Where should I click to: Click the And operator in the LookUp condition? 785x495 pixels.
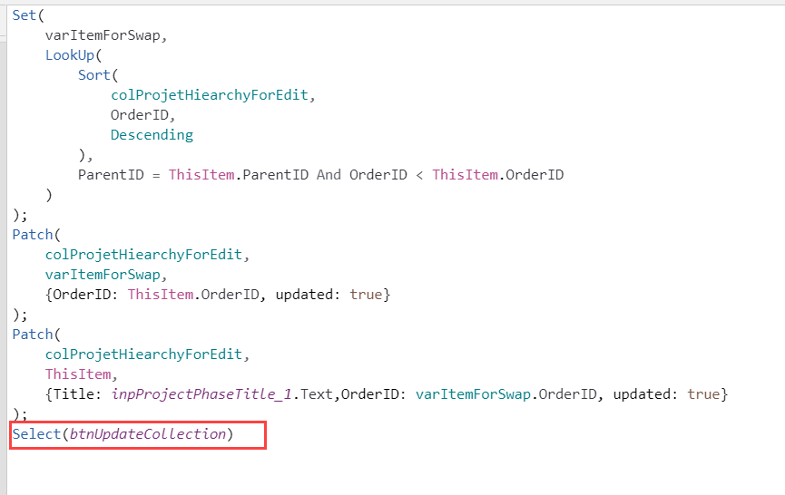click(x=329, y=174)
